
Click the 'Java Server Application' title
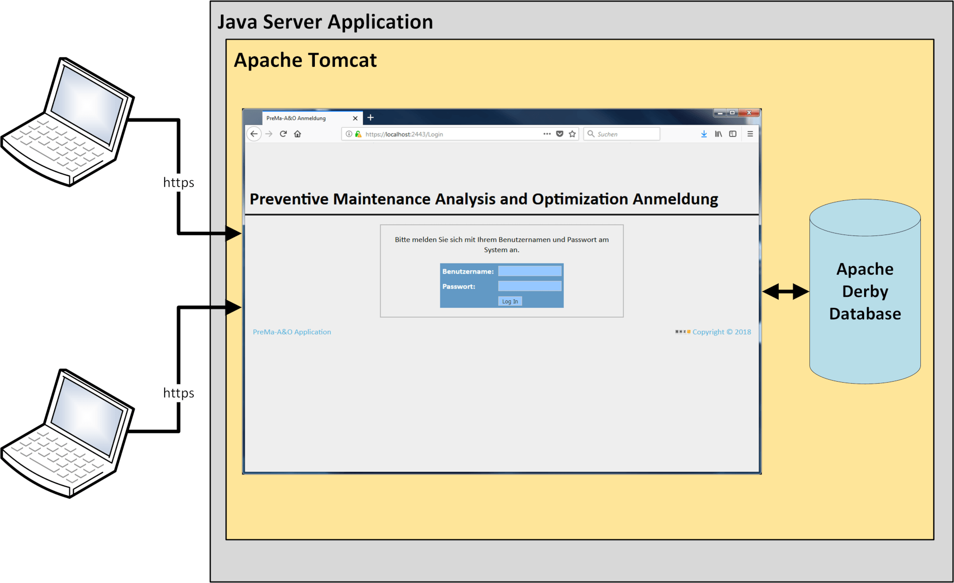325,23
